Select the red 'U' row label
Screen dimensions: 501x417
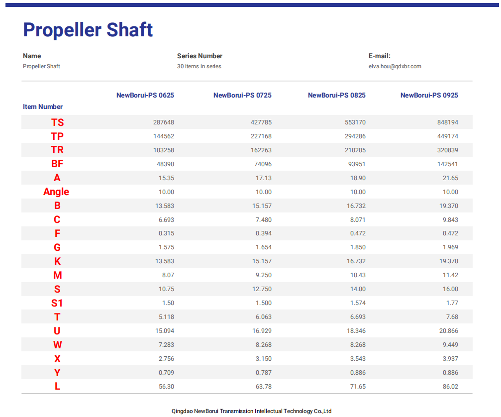click(57, 331)
